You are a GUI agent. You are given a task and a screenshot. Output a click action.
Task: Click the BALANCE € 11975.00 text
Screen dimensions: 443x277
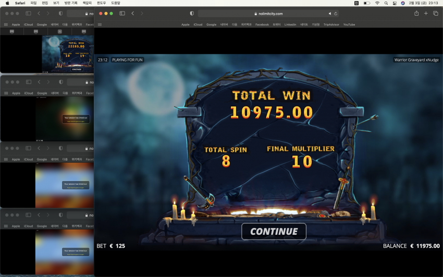pos(411,246)
